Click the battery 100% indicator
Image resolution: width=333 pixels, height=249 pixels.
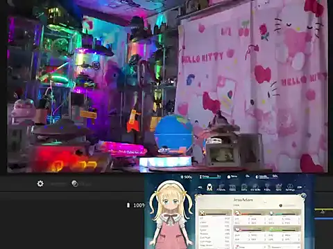click(x=136, y=205)
